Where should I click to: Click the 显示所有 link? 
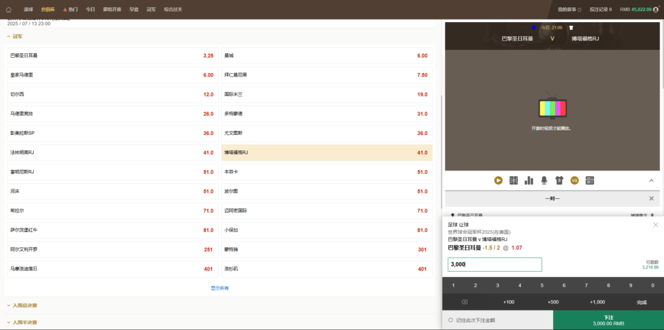[219, 288]
